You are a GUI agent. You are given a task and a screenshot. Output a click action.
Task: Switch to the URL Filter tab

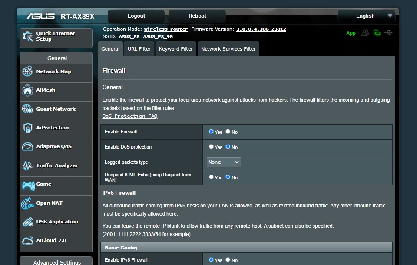[139, 49]
